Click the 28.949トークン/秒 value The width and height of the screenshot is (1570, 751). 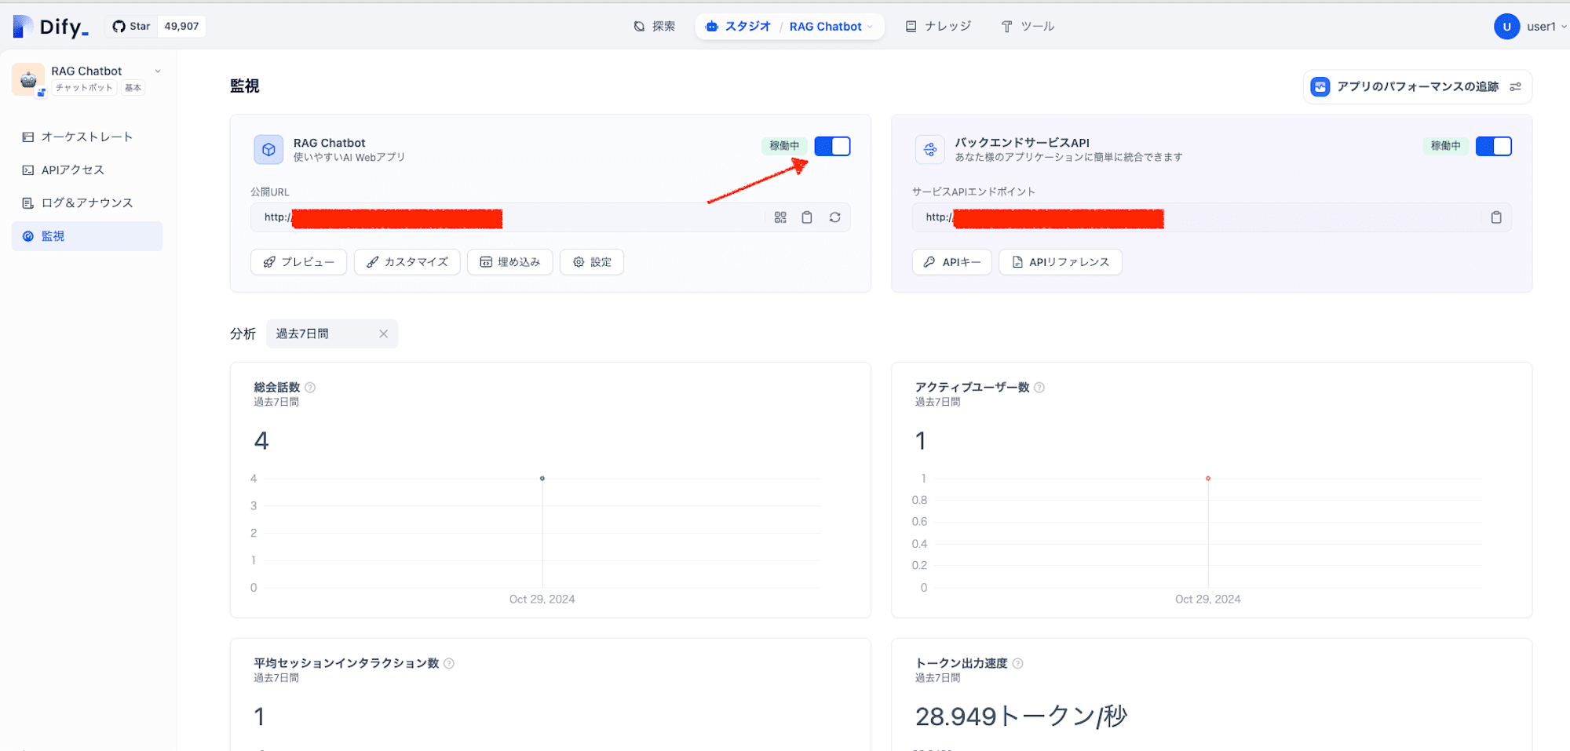tap(1020, 716)
